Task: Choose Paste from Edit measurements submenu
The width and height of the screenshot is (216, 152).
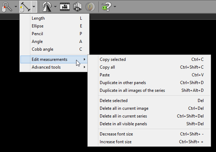Action: [x=105, y=75]
